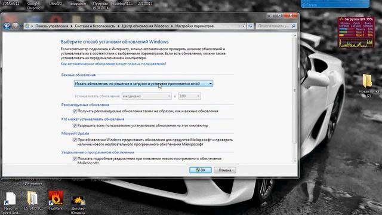The image size is (382, 215).
Task: Expand the arrow after Система и безопасность
Action: point(119,26)
